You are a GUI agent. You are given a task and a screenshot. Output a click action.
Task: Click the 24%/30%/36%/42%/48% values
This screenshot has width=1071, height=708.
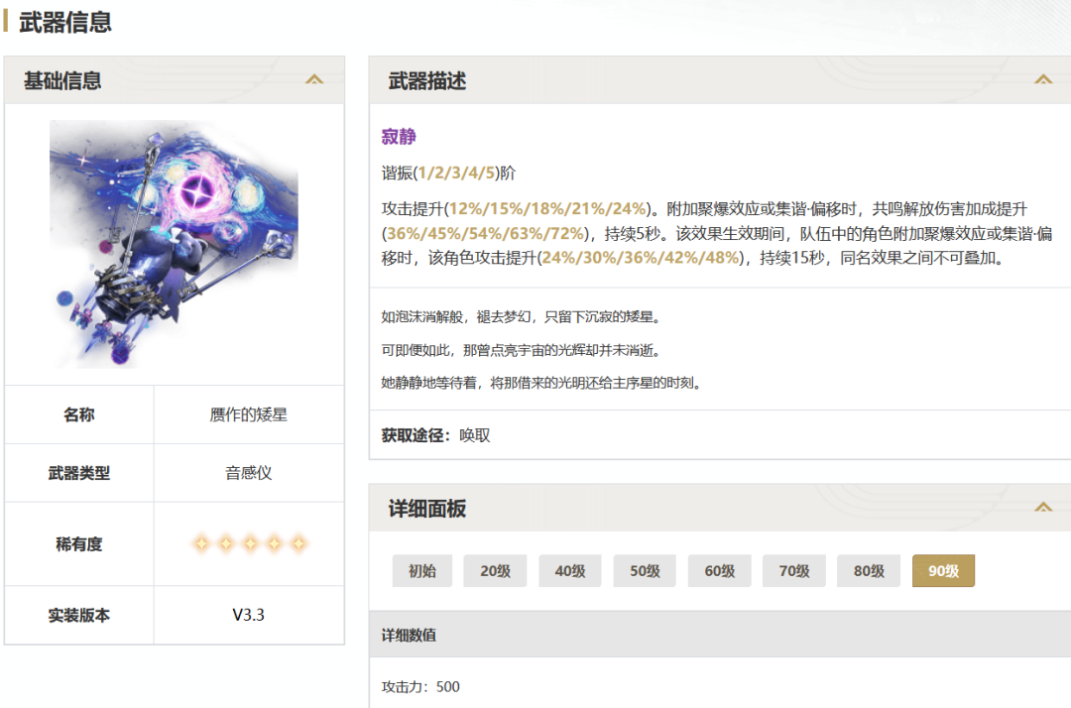pos(641,258)
